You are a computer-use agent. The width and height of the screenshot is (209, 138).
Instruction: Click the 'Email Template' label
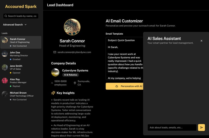coord(114,34)
